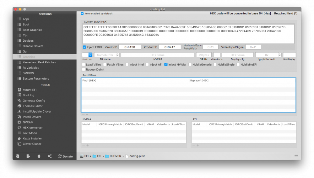Open Clover Cloner tool

click(30, 144)
